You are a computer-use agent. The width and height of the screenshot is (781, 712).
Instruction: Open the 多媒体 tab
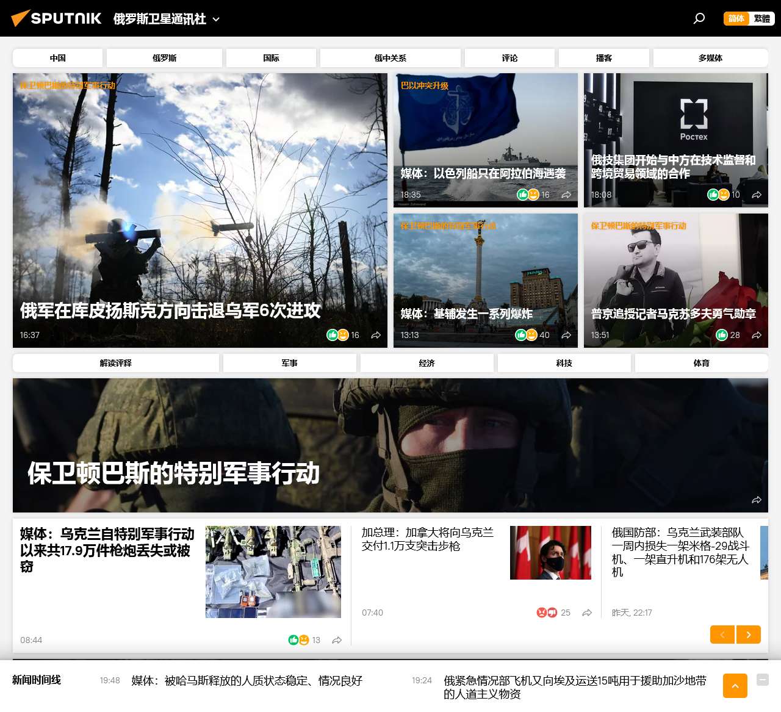point(710,58)
